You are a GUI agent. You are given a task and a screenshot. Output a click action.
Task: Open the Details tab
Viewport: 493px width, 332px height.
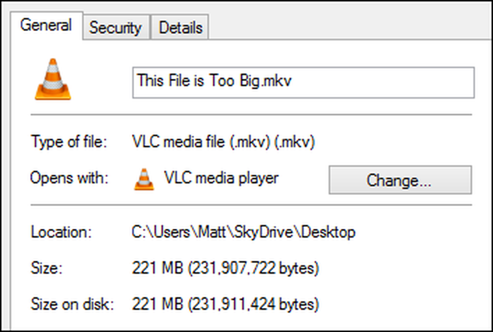coord(180,28)
